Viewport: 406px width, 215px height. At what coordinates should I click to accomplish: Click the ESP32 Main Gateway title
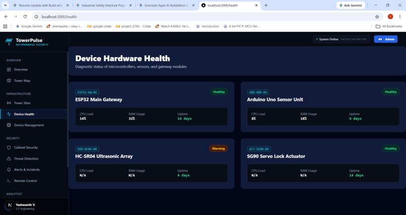coord(99,99)
